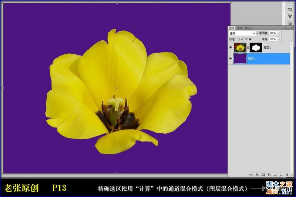Create adjustment layer icon
The height and width of the screenshot is (197, 296).
tap(269, 175)
